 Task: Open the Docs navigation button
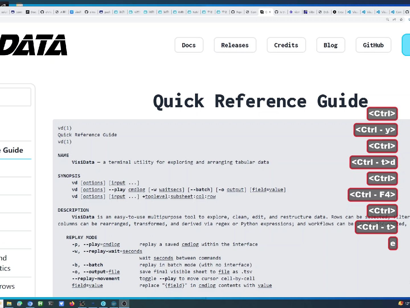tap(189, 45)
